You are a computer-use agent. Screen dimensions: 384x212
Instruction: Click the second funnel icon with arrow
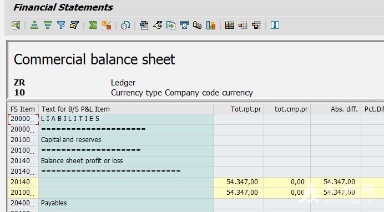(x=74, y=25)
